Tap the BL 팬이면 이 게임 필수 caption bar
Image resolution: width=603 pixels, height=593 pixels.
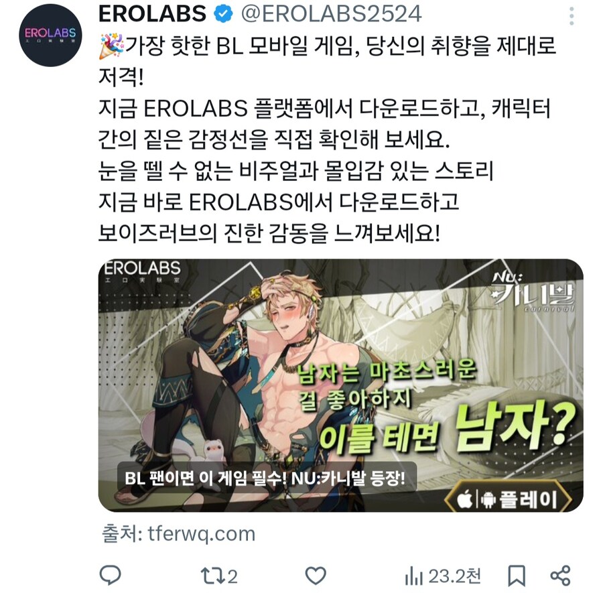[267, 478]
